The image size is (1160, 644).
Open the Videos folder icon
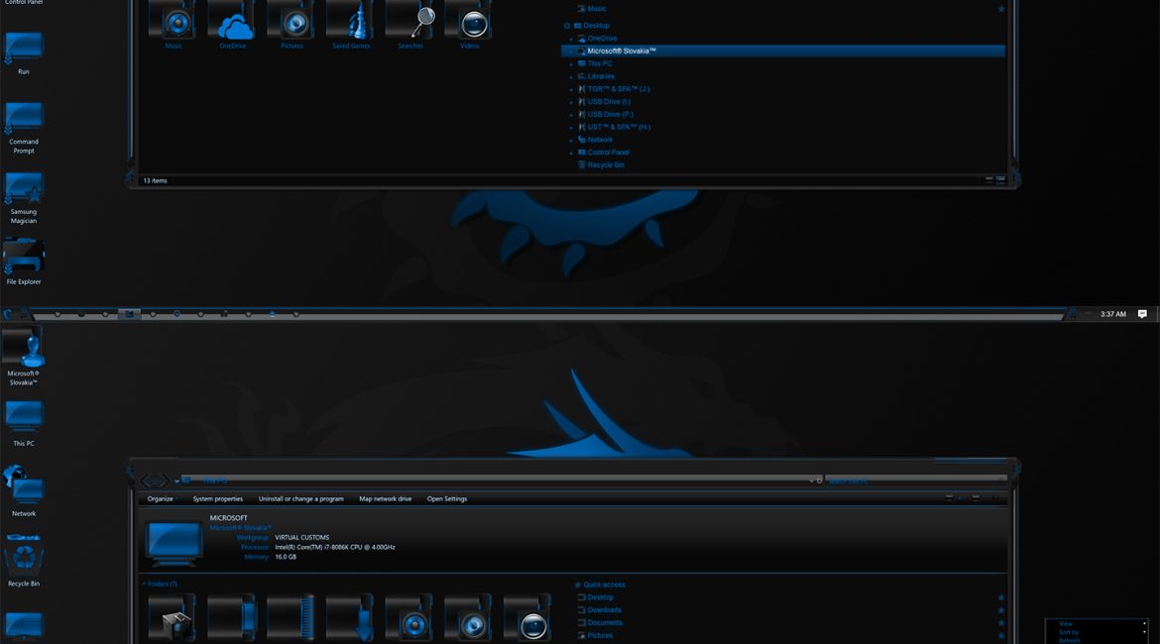(469, 22)
